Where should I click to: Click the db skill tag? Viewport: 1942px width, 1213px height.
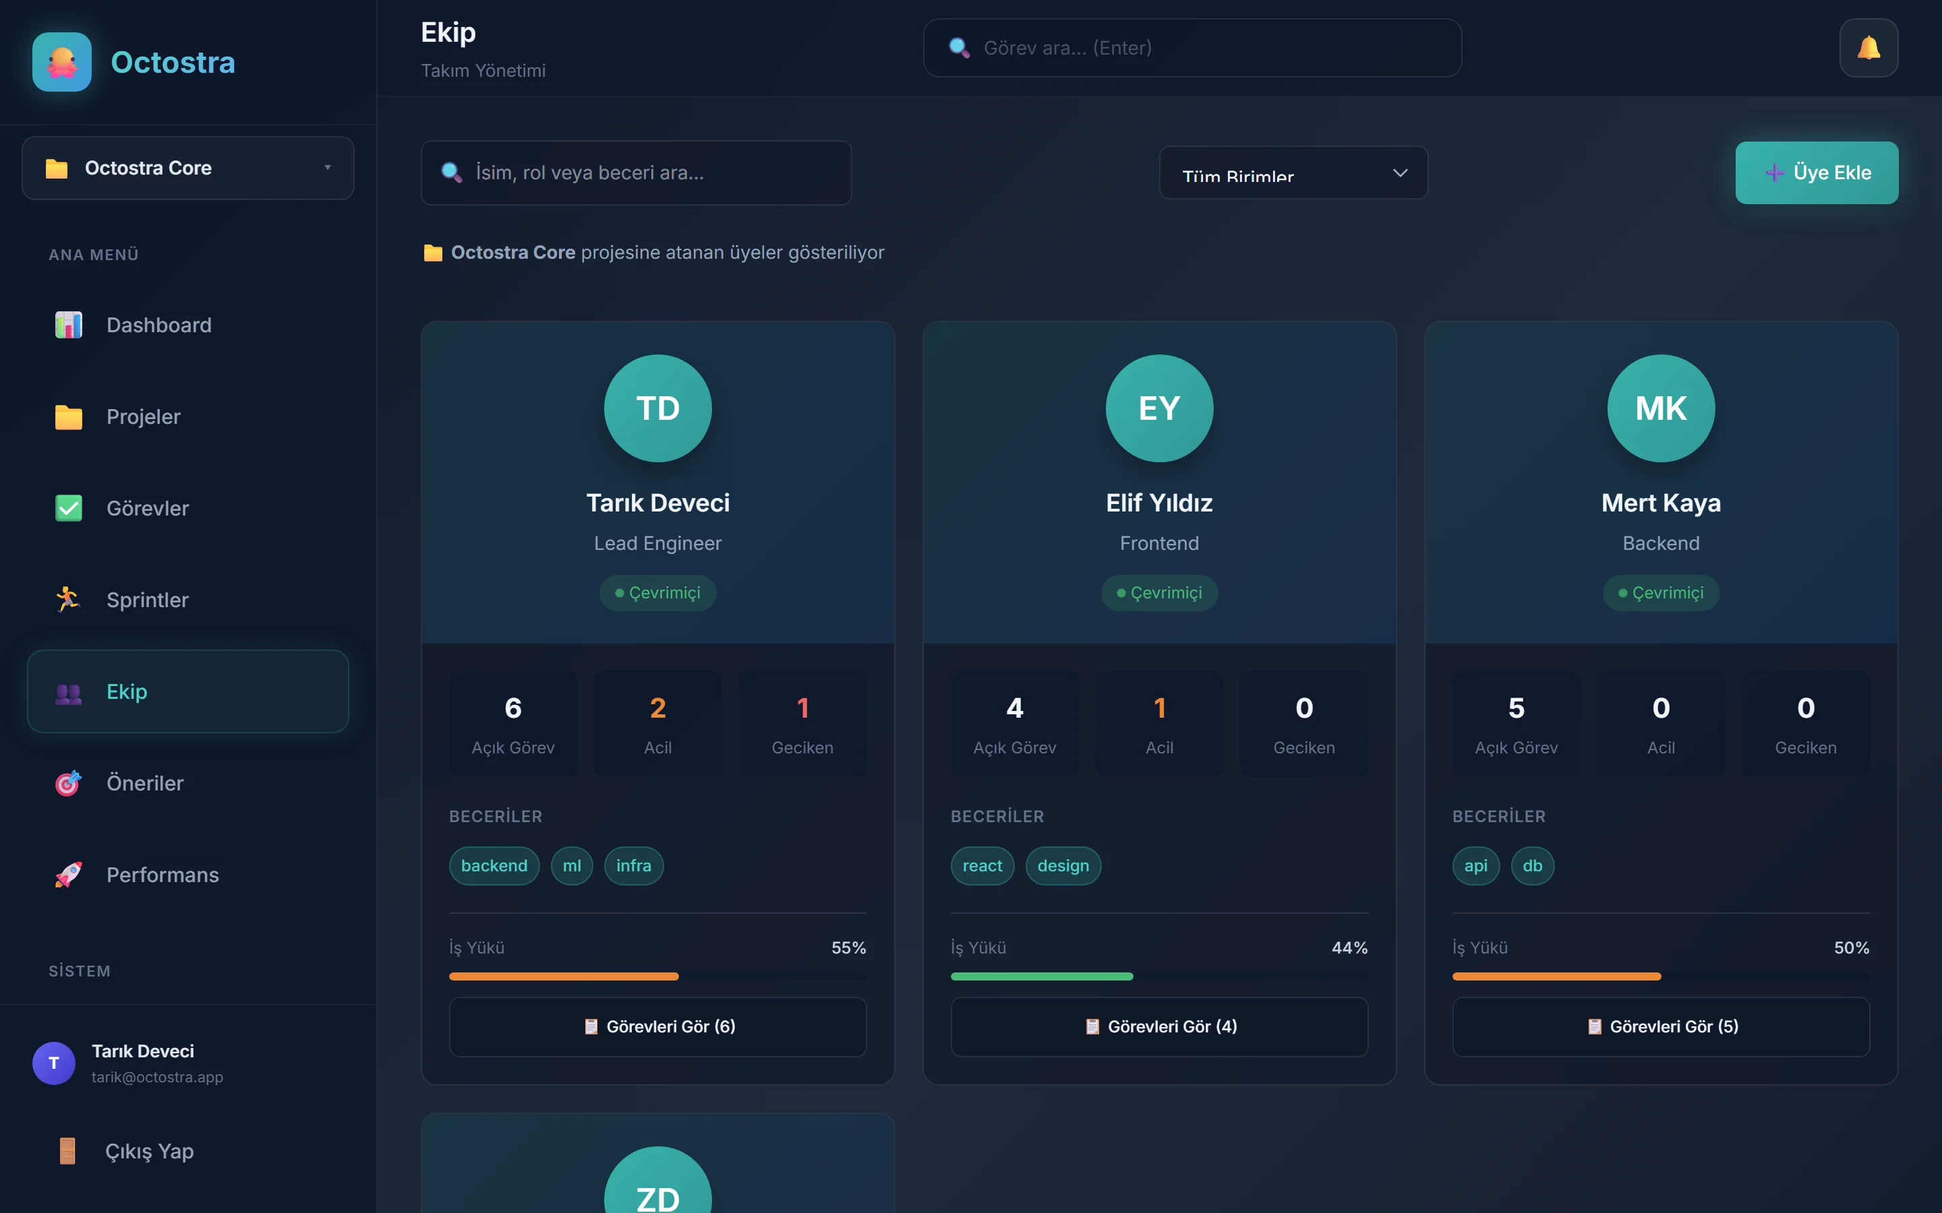tap(1533, 866)
